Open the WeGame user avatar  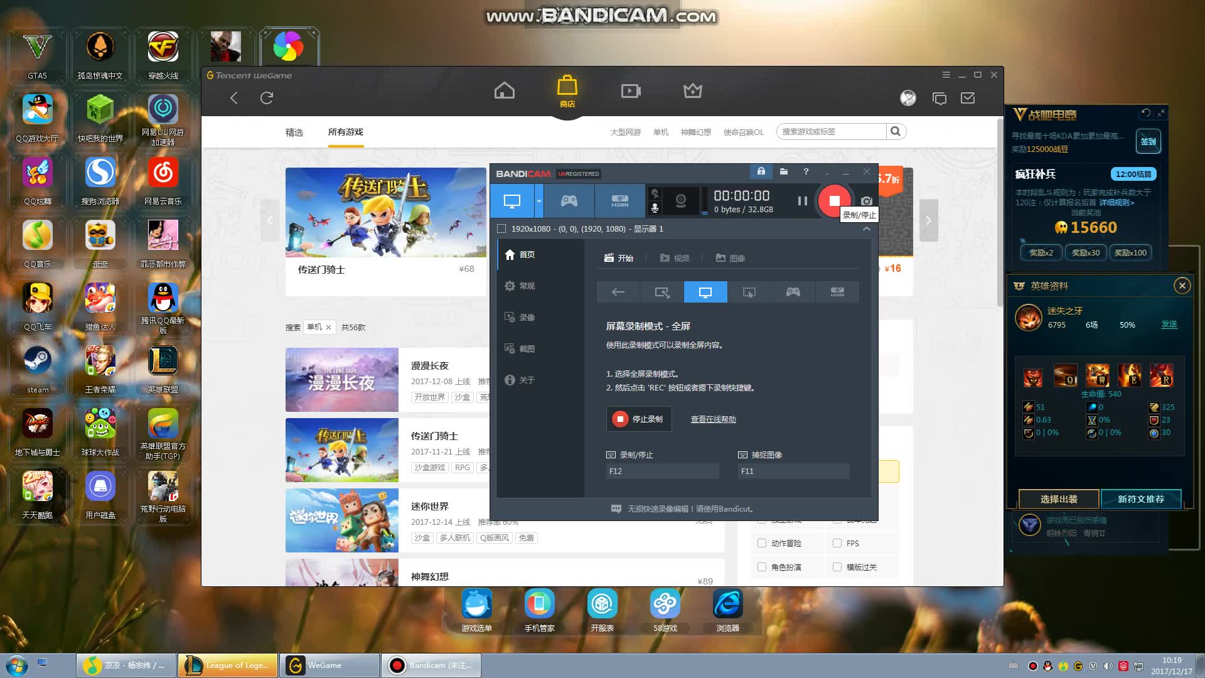point(908,98)
